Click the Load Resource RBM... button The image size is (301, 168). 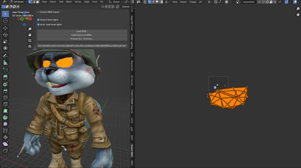82,35
